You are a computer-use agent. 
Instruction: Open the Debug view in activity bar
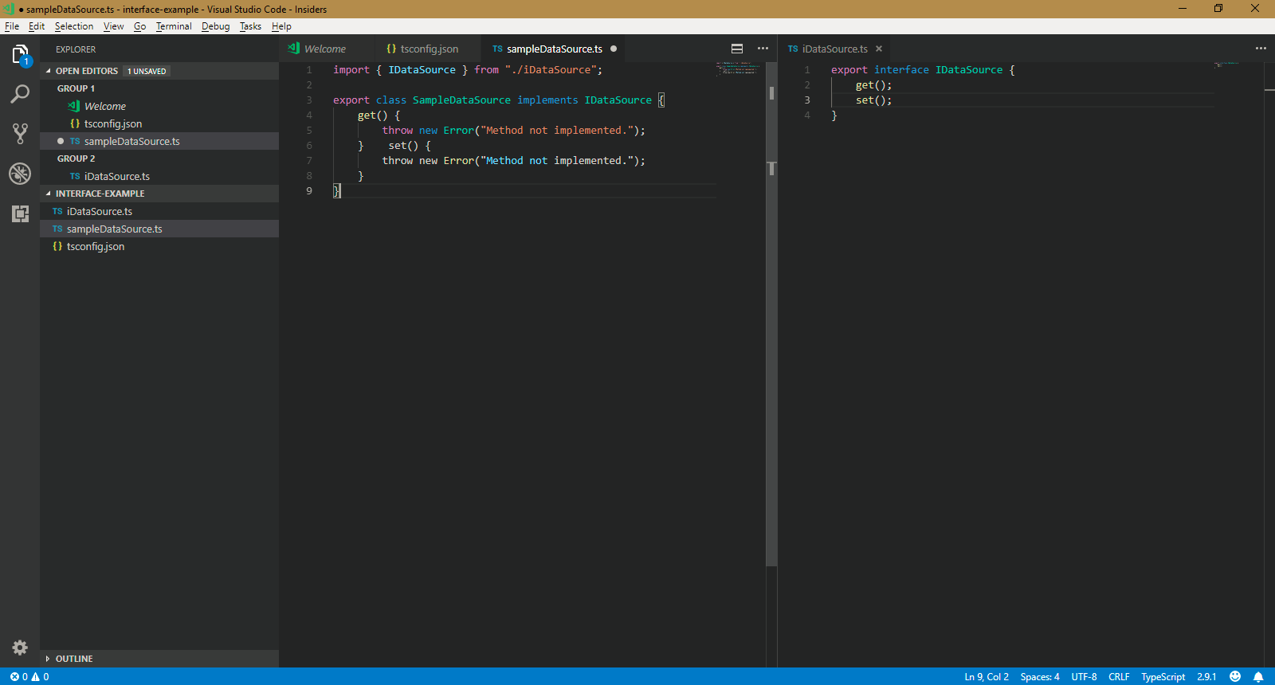pos(20,174)
